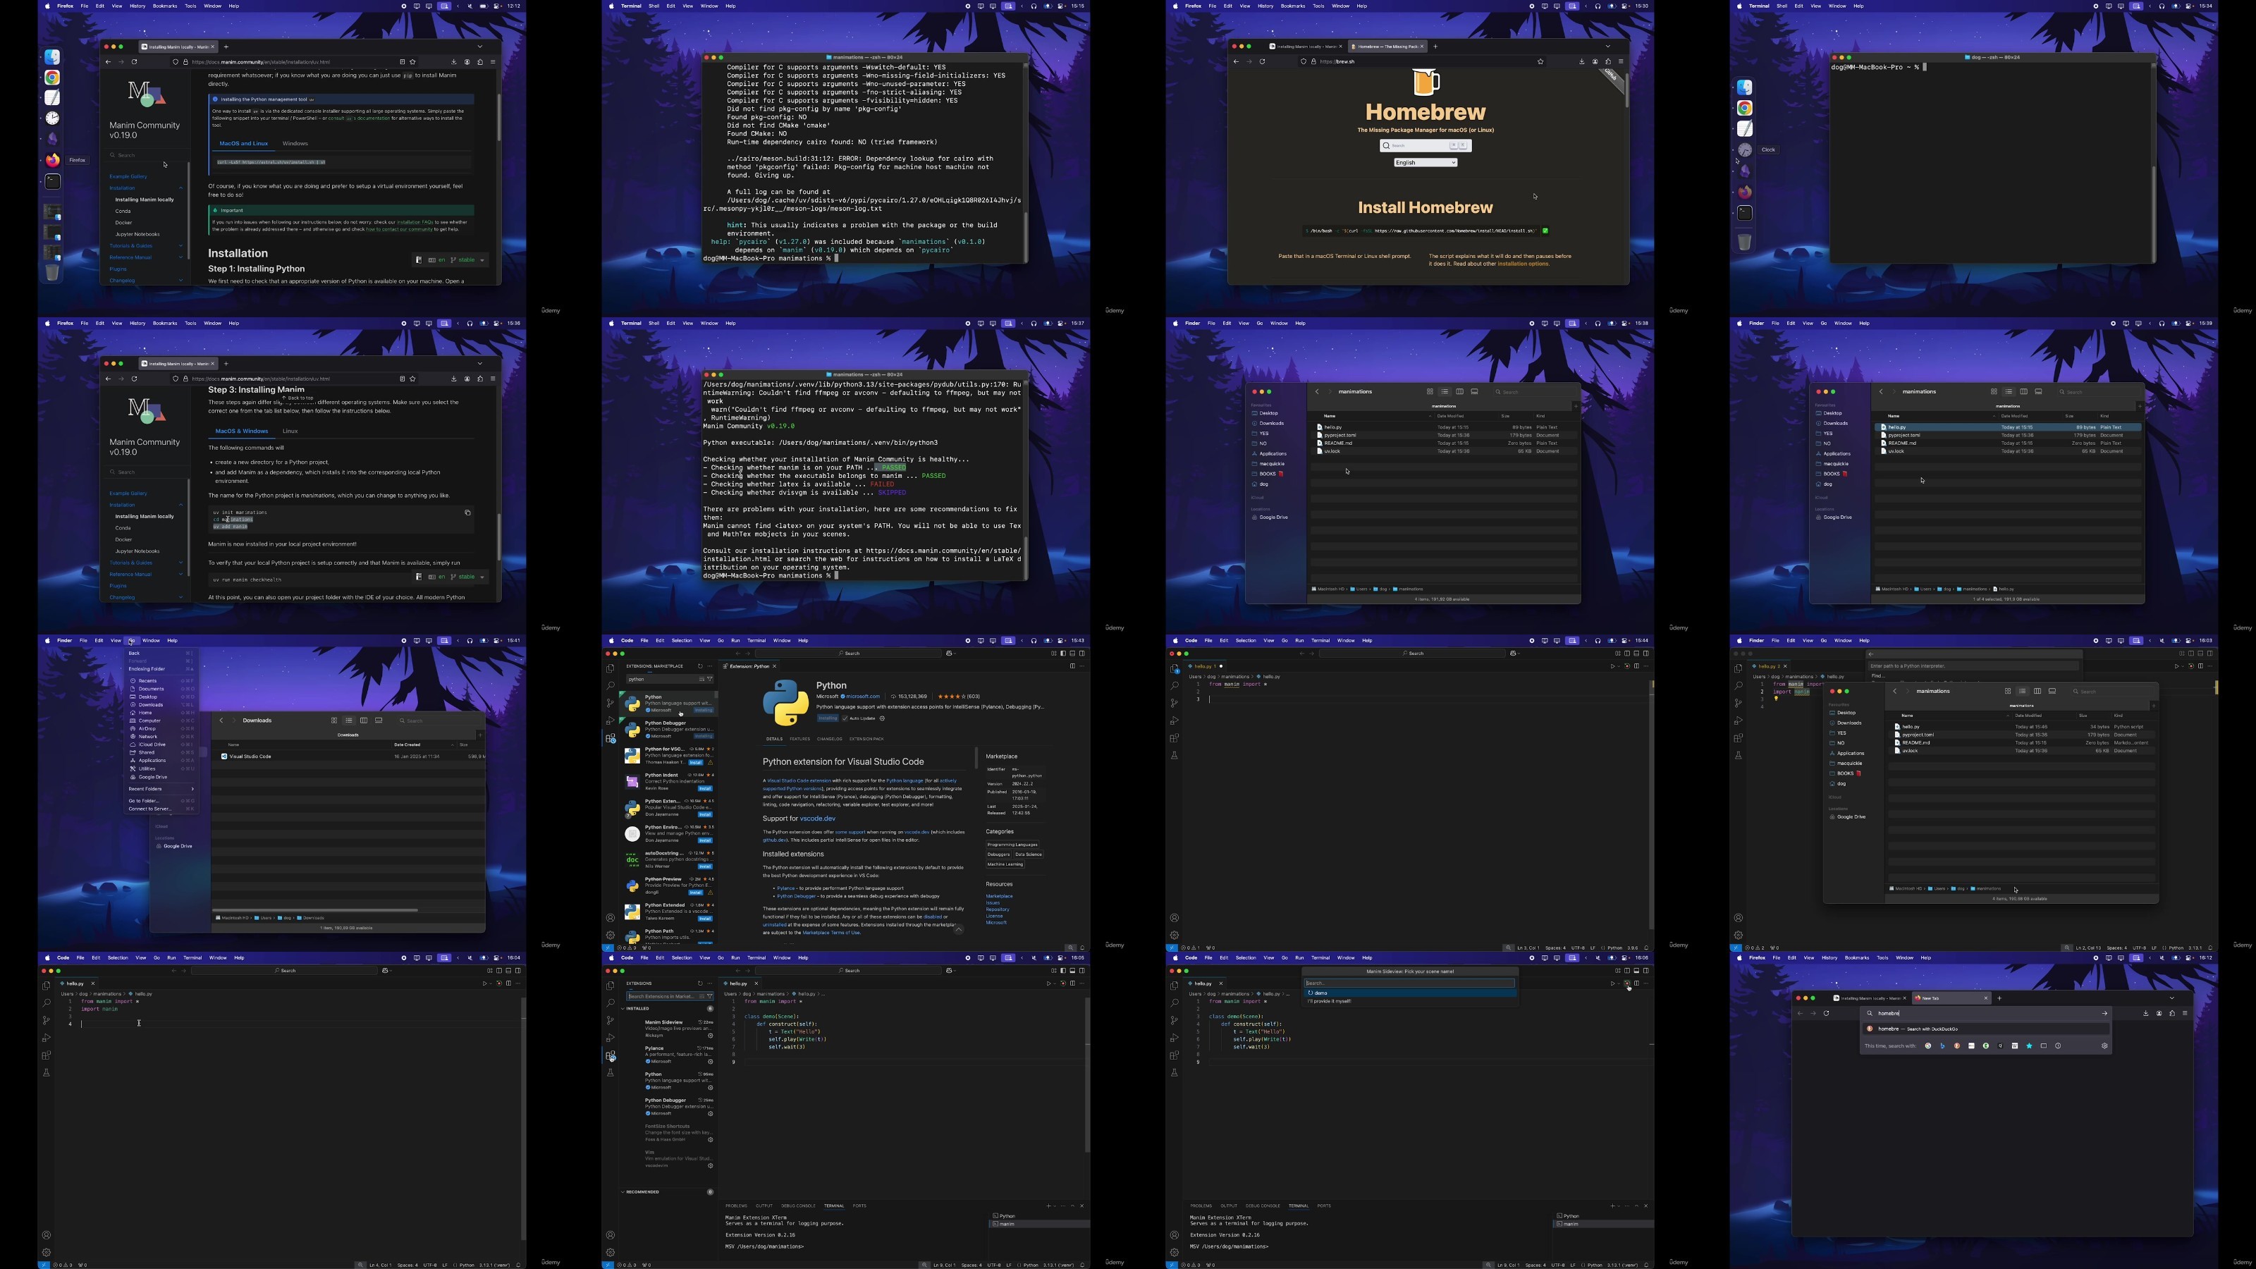This screenshot has width=2256, height=1269.
Task: Switch to the FEATURES tab
Action: click(799, 739)
